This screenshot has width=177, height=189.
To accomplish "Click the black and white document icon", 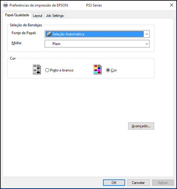I will (37, 70).
